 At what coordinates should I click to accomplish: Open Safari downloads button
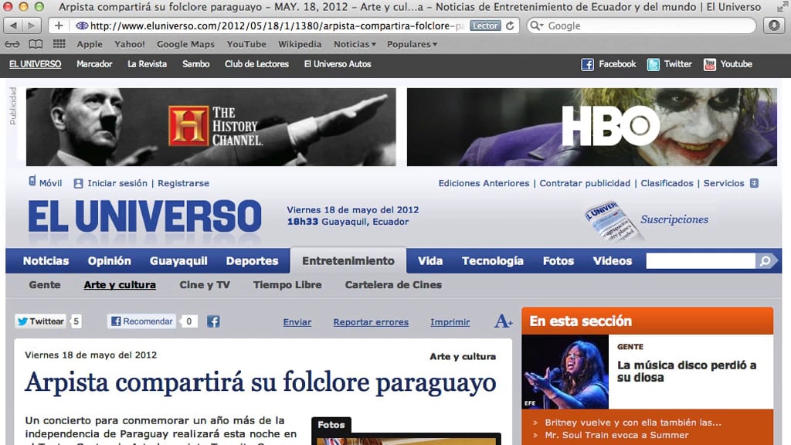point(774,25)
